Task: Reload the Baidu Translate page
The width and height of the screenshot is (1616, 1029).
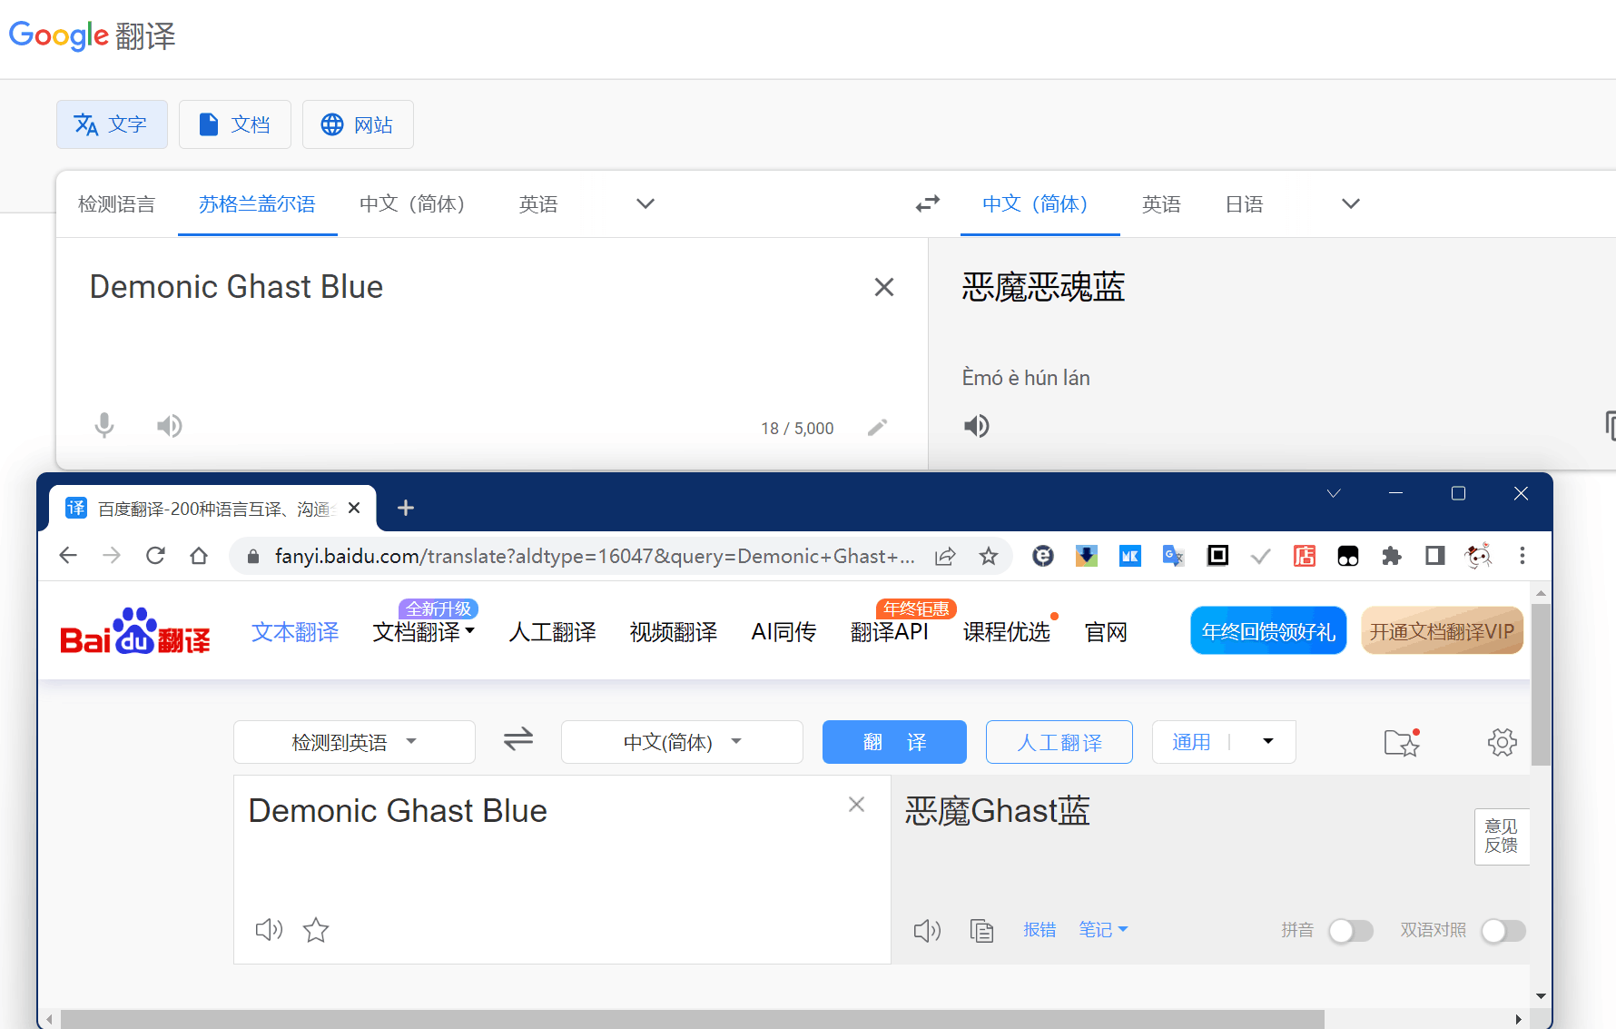Action: pos(155,555)
